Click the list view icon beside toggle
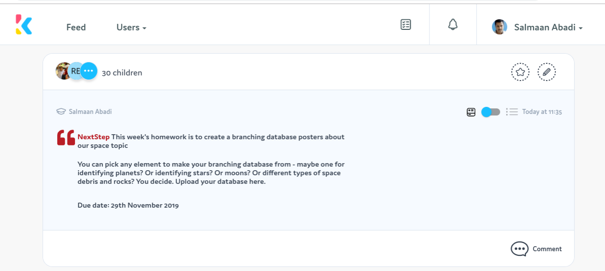605x271 pixels. (x=512, y=112)
